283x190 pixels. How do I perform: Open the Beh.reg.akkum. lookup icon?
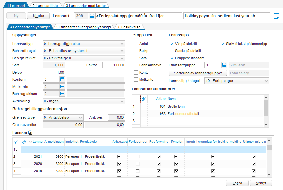tap(62, 94)
